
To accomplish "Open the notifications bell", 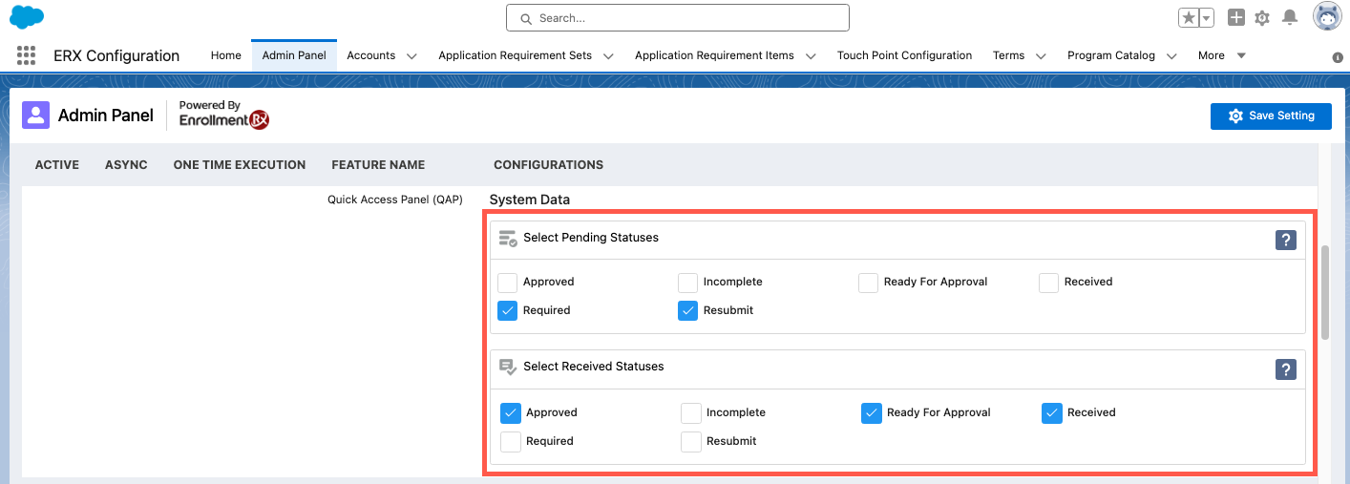I will (x=1290, y=18).
